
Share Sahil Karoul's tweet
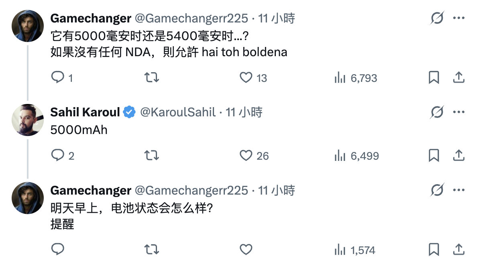point(459,155)
